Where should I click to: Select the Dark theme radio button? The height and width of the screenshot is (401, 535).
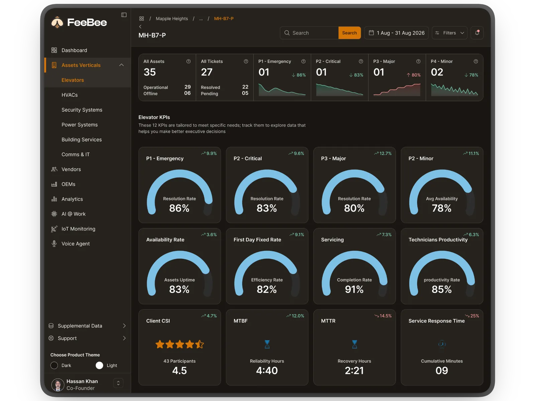click(54, 366)
